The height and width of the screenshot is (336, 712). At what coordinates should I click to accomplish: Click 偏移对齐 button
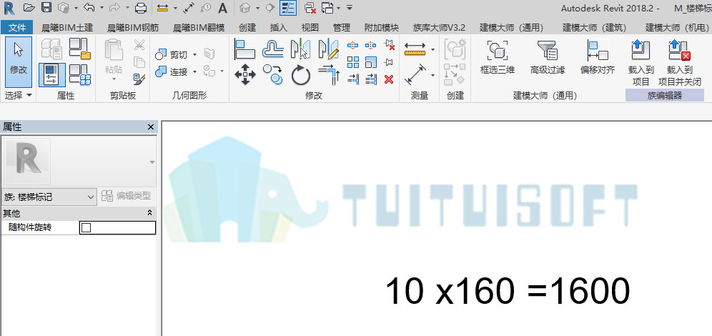[597, 58]
